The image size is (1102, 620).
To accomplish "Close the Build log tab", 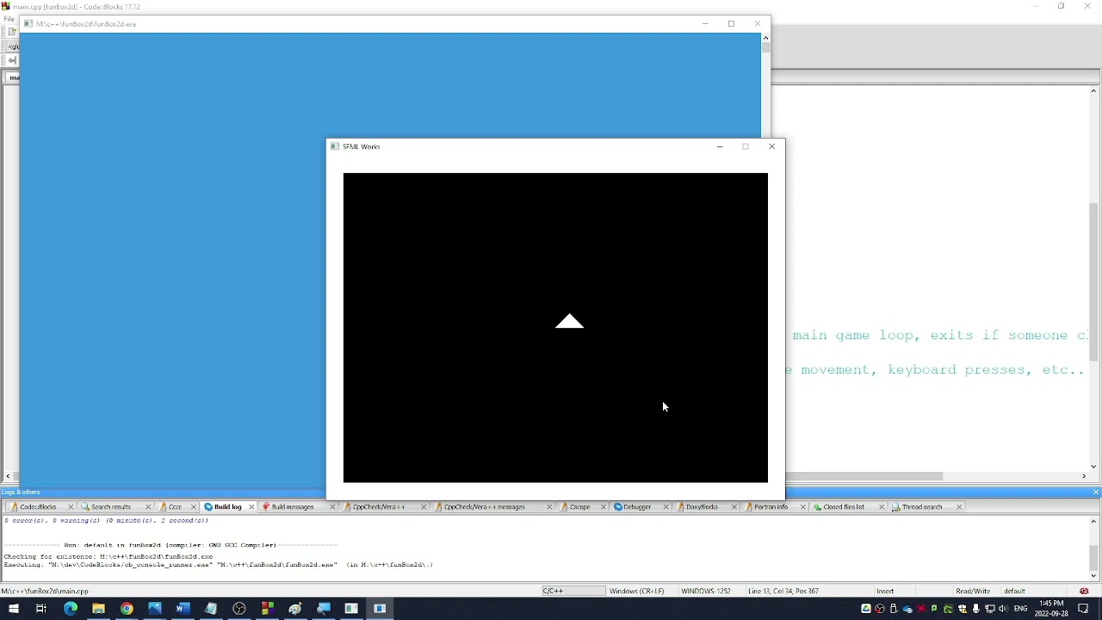I will [x=251, y=507].
